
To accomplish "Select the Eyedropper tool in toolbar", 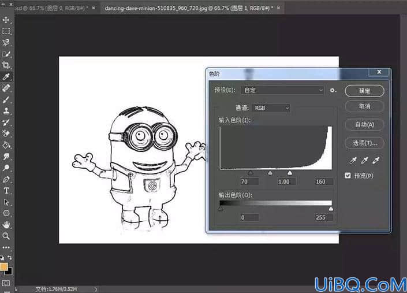I will pos(6,76).
